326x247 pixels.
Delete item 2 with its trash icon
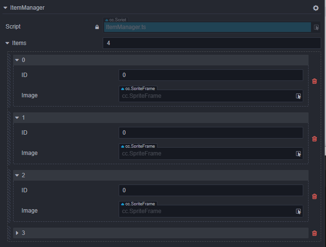(314, 196)
